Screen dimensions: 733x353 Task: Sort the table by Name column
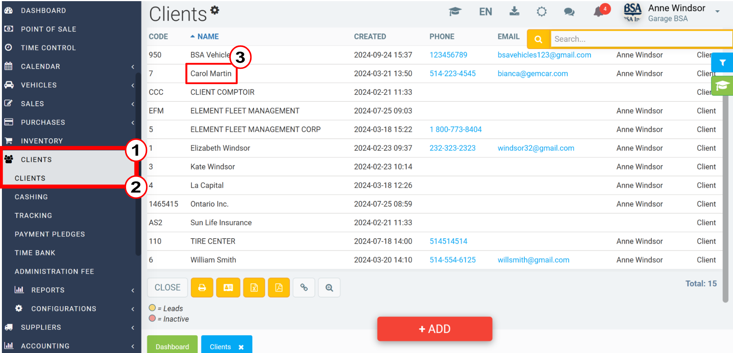208,36
